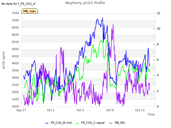Click the Oct 5 x-axis label
Image resolution: width=171 pixels, height=128 pixels.
pyautogui.click(x=80, y=110)
